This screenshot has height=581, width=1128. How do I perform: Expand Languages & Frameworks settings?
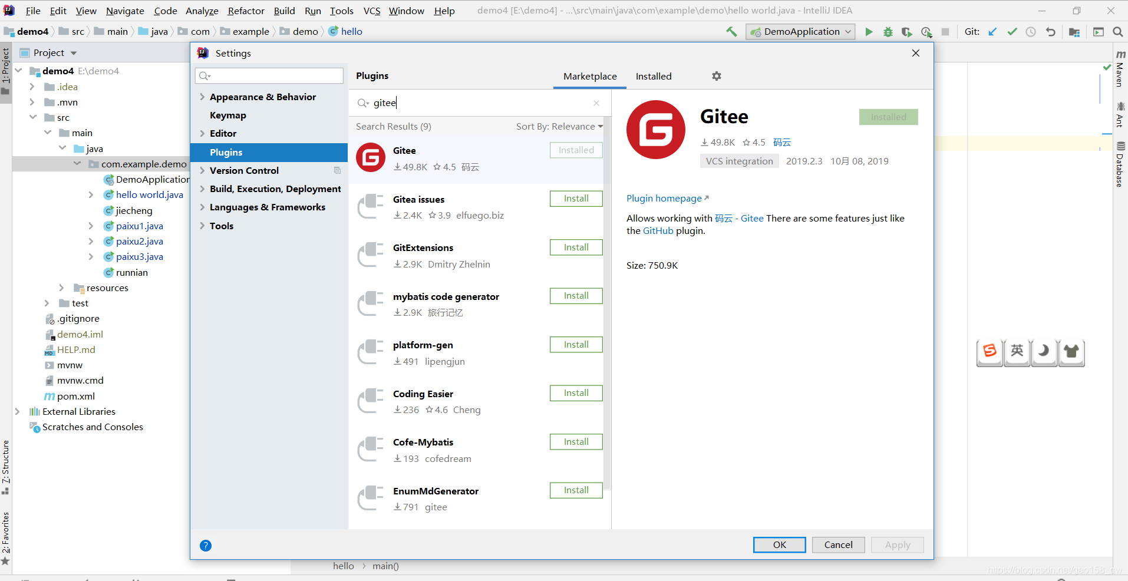[x=202, y=207]
